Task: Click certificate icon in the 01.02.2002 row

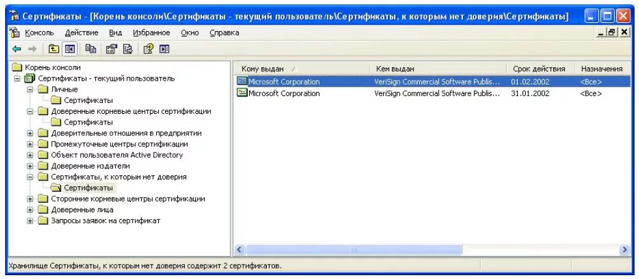Action: (241, 81)
